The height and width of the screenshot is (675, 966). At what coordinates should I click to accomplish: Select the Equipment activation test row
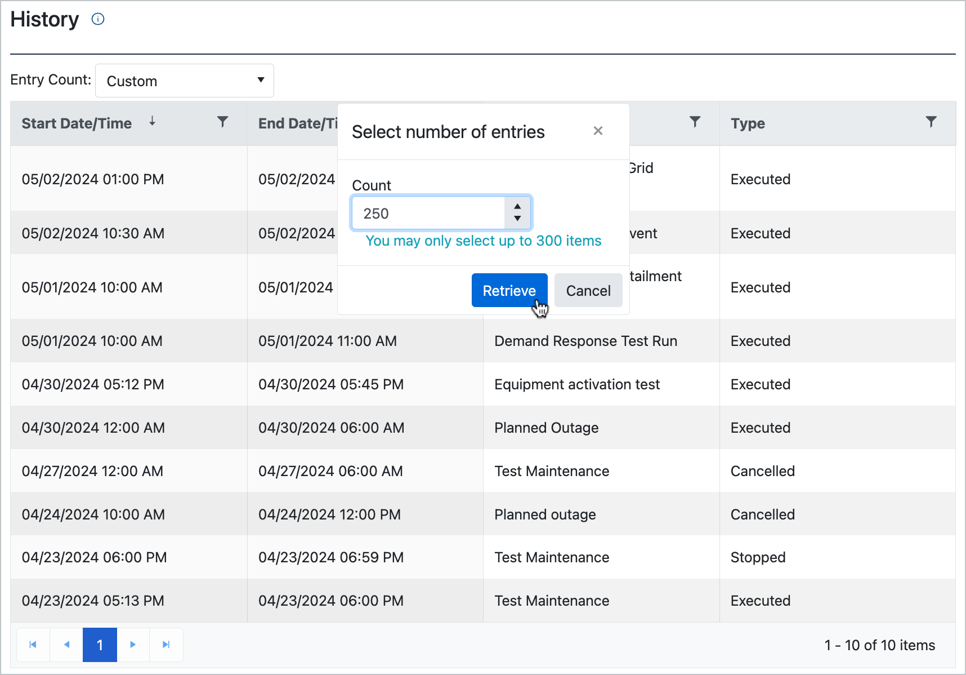pyautogui.click(x=576, y=384)
